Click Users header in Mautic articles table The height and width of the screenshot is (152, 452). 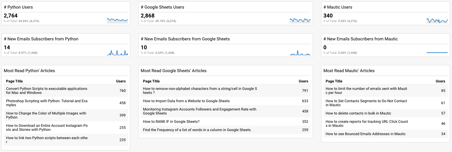click(x=441, y=81)
